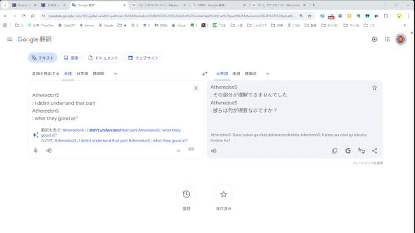Click into the source text input area
Screen dimensions: 415x233
tap(110, 107)
